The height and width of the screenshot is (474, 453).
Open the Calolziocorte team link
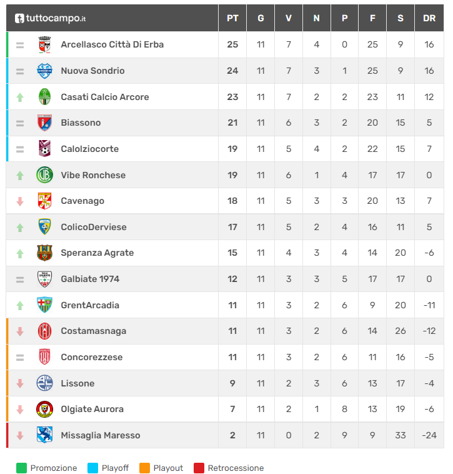pyautogui.click(x=89, y=149)
